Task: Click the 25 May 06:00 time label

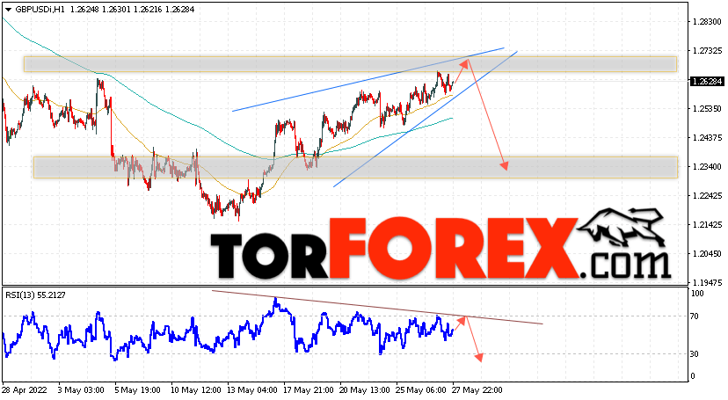Action: pos(421,390)
